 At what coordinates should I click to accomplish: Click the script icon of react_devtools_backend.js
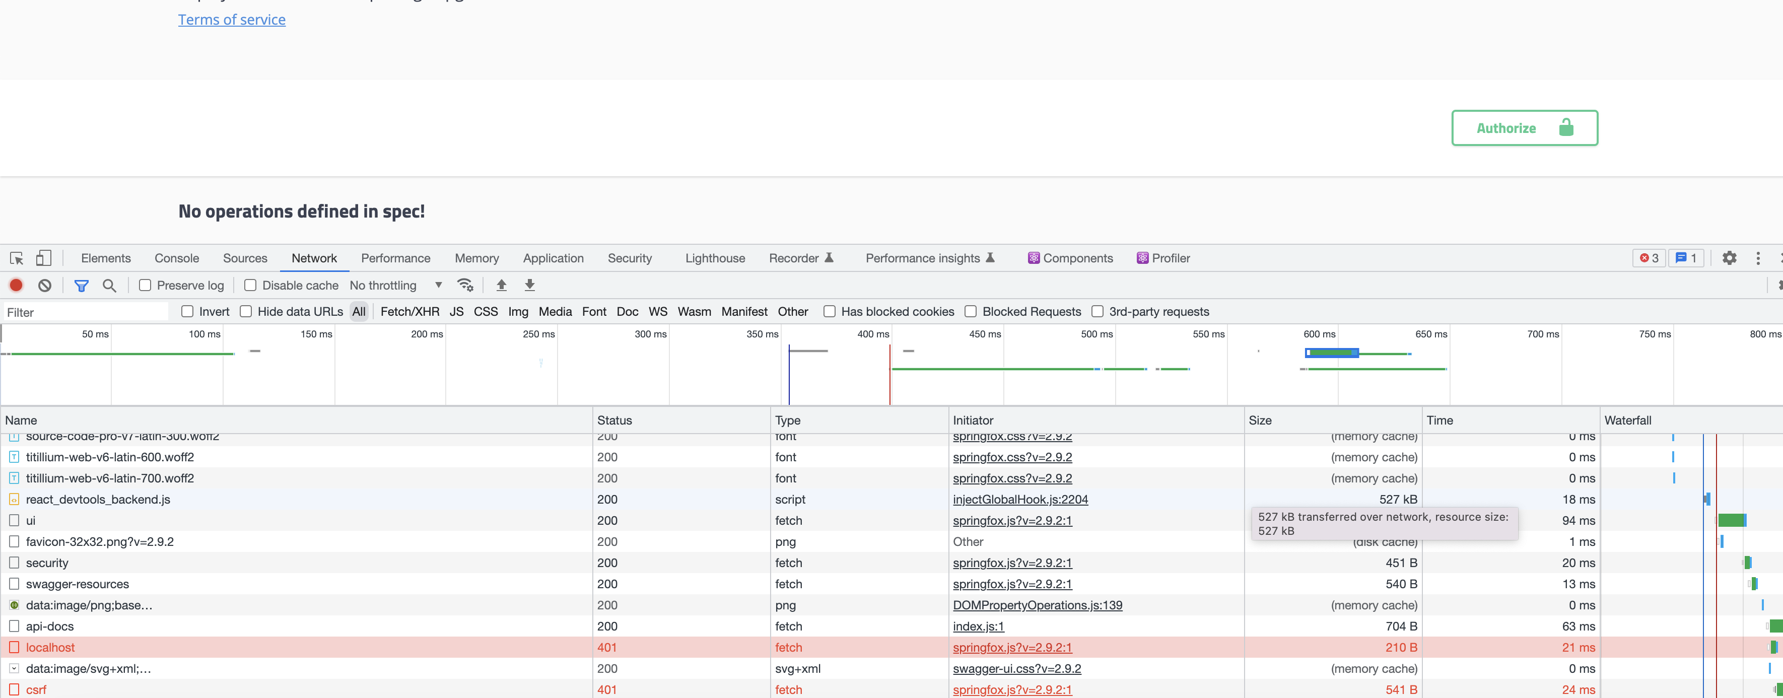point(14,500)
